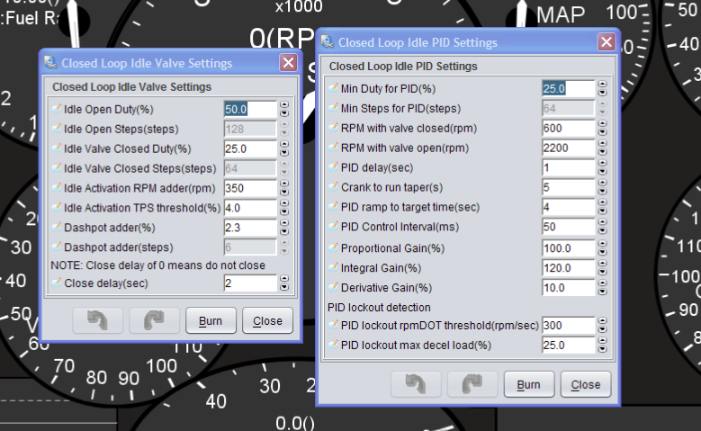Viewport: 701px width, 431px height.
Task: Click the RPM with valve open field
Action: tap(569, 148)
